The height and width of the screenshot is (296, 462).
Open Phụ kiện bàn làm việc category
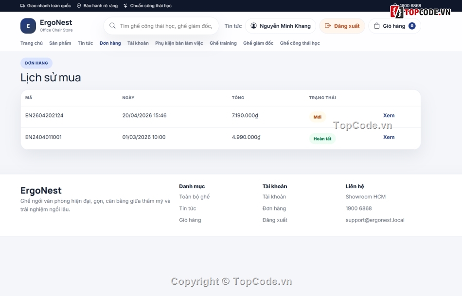pos(179,43)
